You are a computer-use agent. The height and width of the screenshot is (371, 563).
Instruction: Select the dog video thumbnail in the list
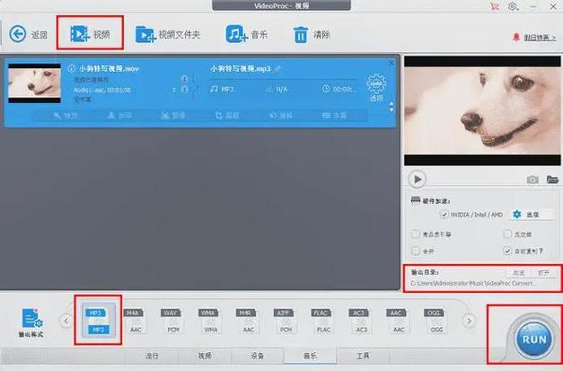pos(34,84)
